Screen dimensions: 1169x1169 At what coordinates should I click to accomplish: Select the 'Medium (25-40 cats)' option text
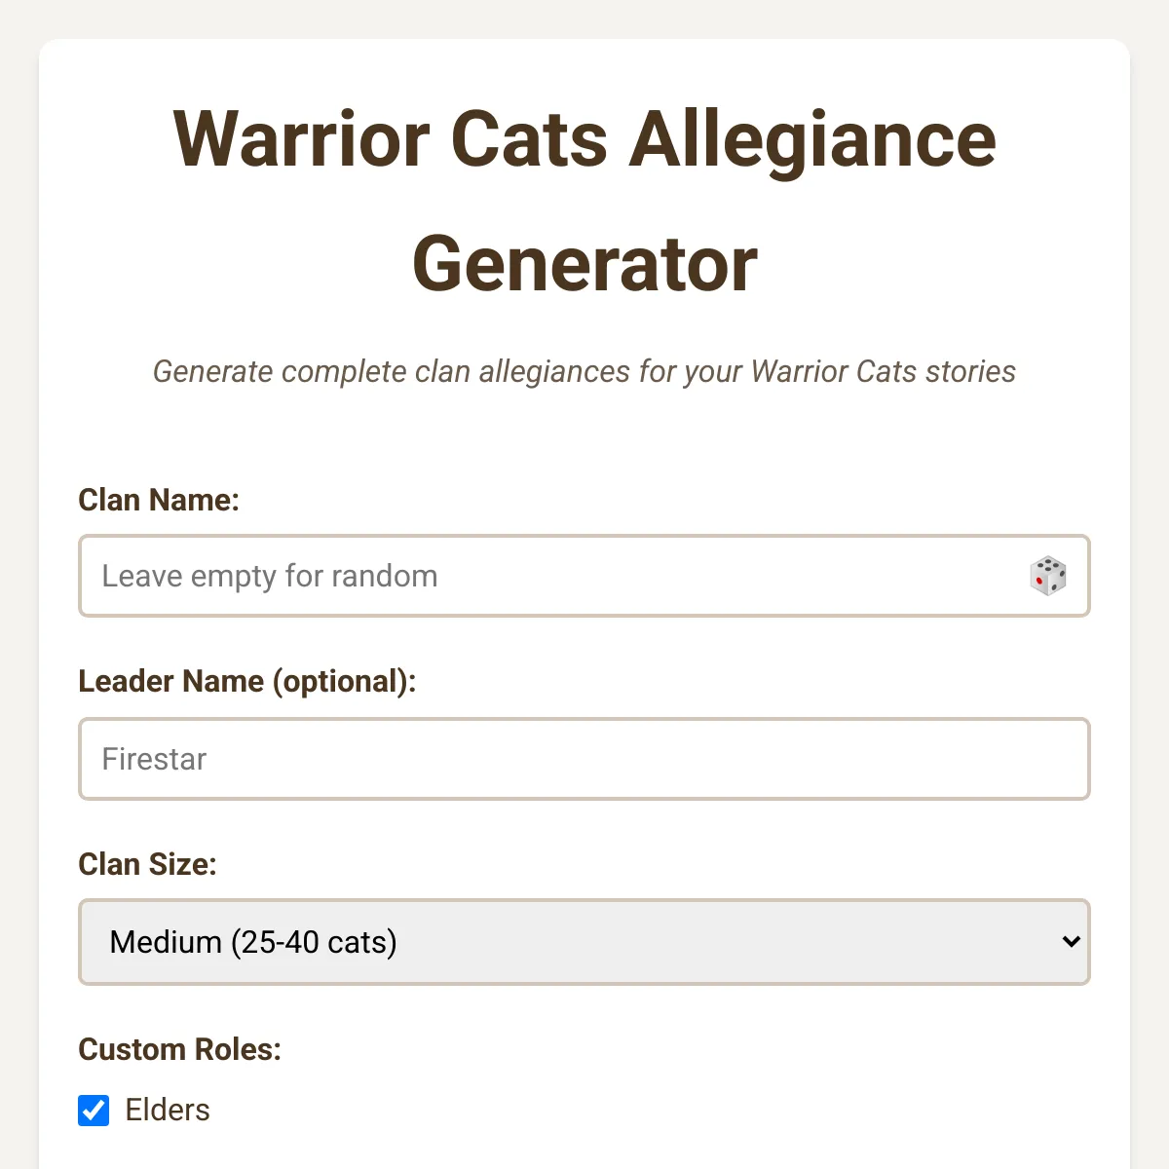point(253,942)
